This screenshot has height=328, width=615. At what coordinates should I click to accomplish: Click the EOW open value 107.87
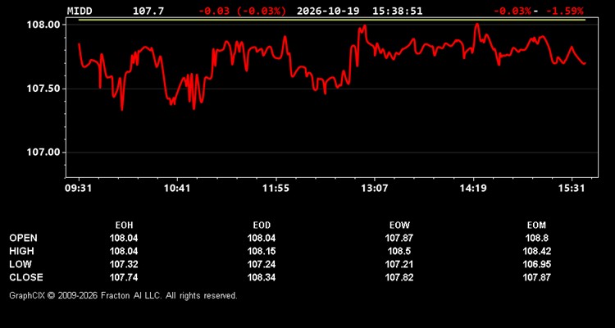tap(399, 238)
